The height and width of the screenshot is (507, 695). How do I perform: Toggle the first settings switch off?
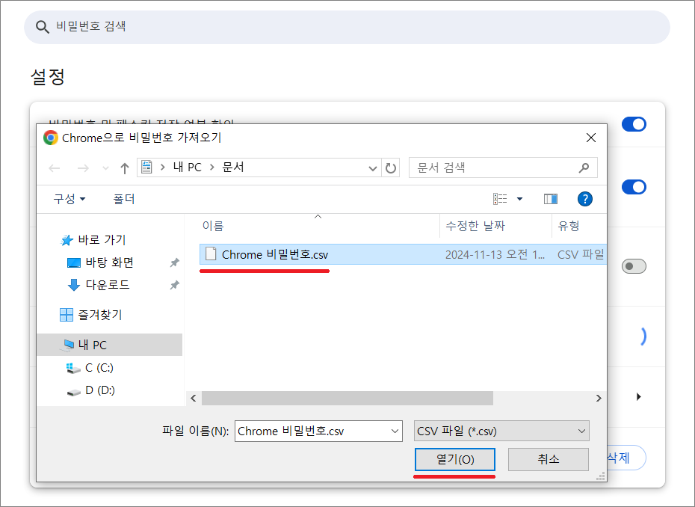coord(634,124)
